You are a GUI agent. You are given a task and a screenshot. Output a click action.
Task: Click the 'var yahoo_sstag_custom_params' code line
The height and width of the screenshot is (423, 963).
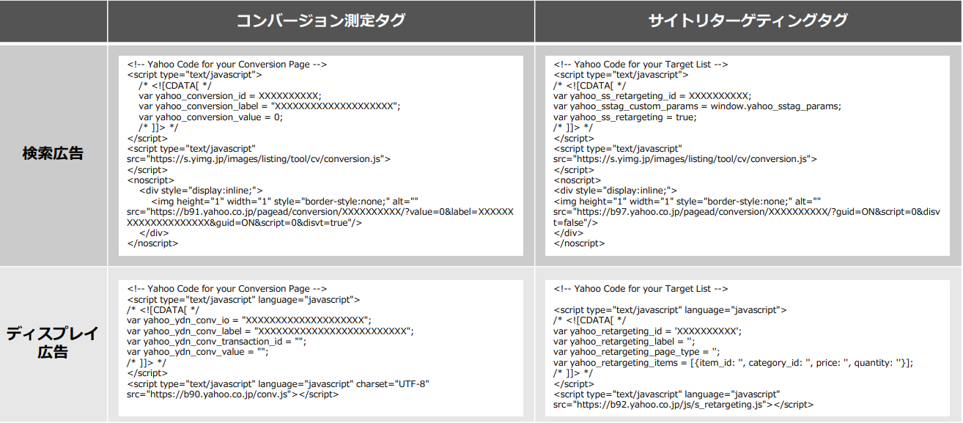pos(697,106)
